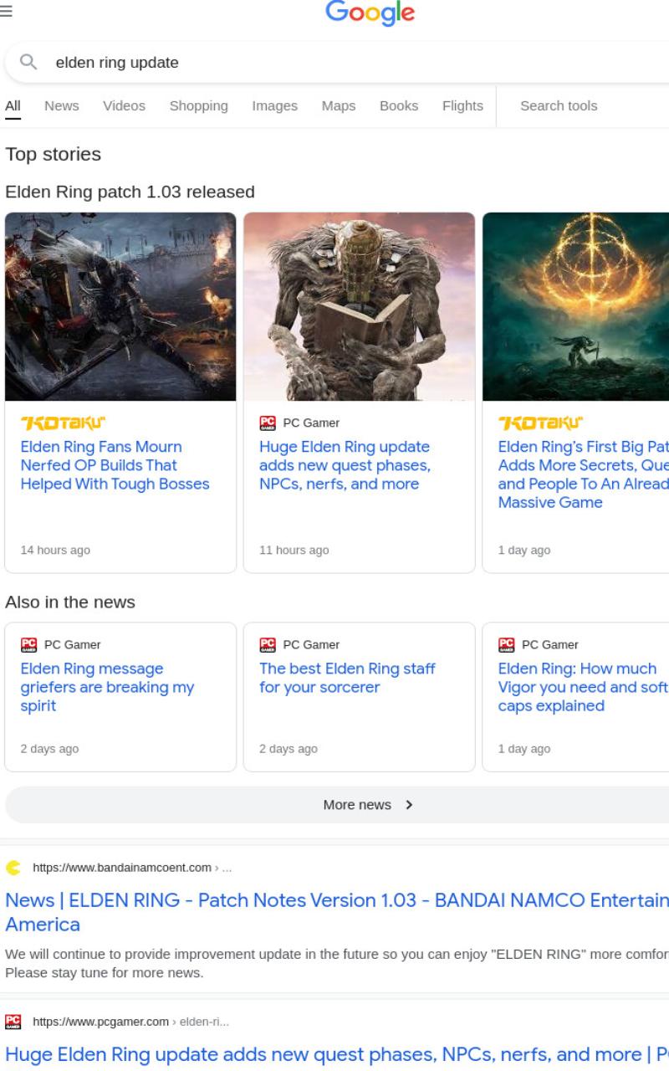Click the Google logo
The width and height of the screenshot is (669, 1071).
click(x=370, y=13)
